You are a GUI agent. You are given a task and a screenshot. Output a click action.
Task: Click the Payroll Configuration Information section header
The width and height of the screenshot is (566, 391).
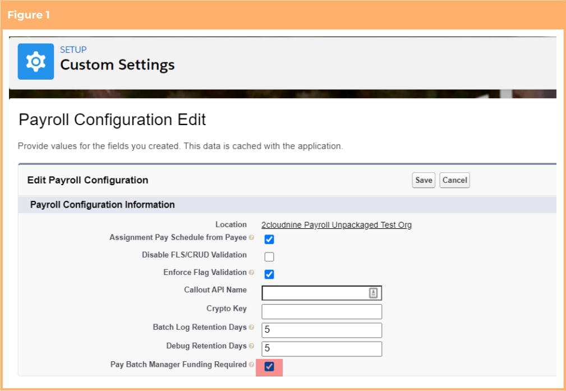tap(103, 205)
